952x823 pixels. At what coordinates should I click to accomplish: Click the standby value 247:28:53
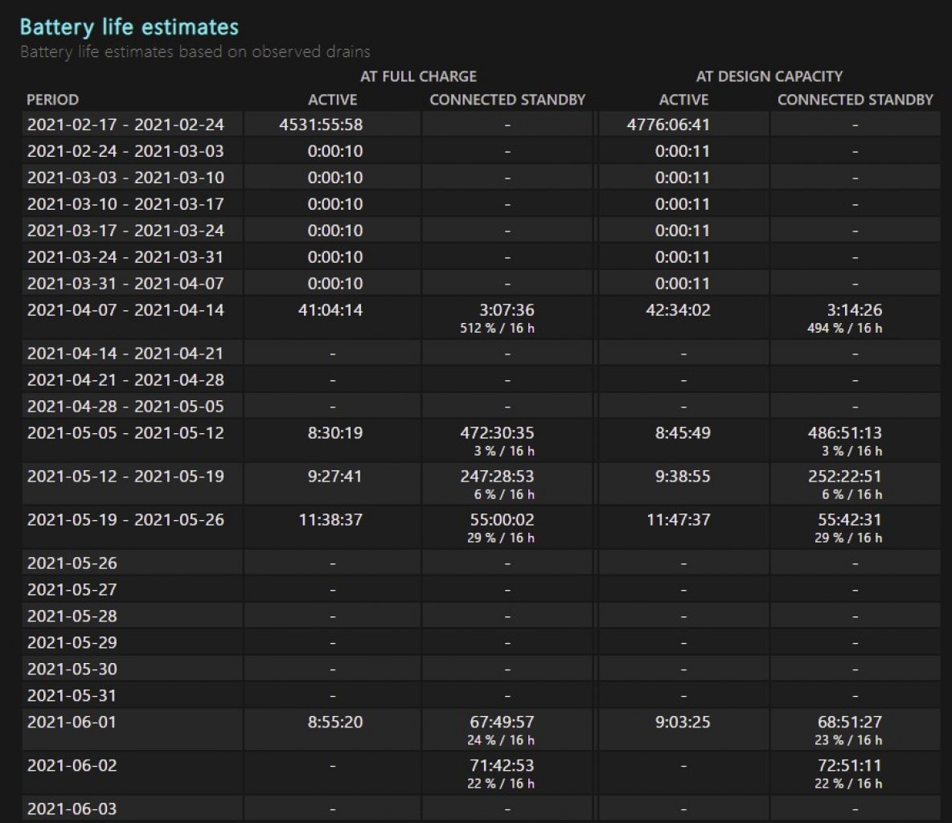pyautogui.click(x=497, y=477)
